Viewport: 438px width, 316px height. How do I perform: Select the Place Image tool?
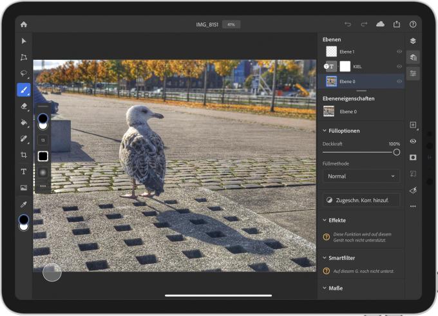pos(24,187)
